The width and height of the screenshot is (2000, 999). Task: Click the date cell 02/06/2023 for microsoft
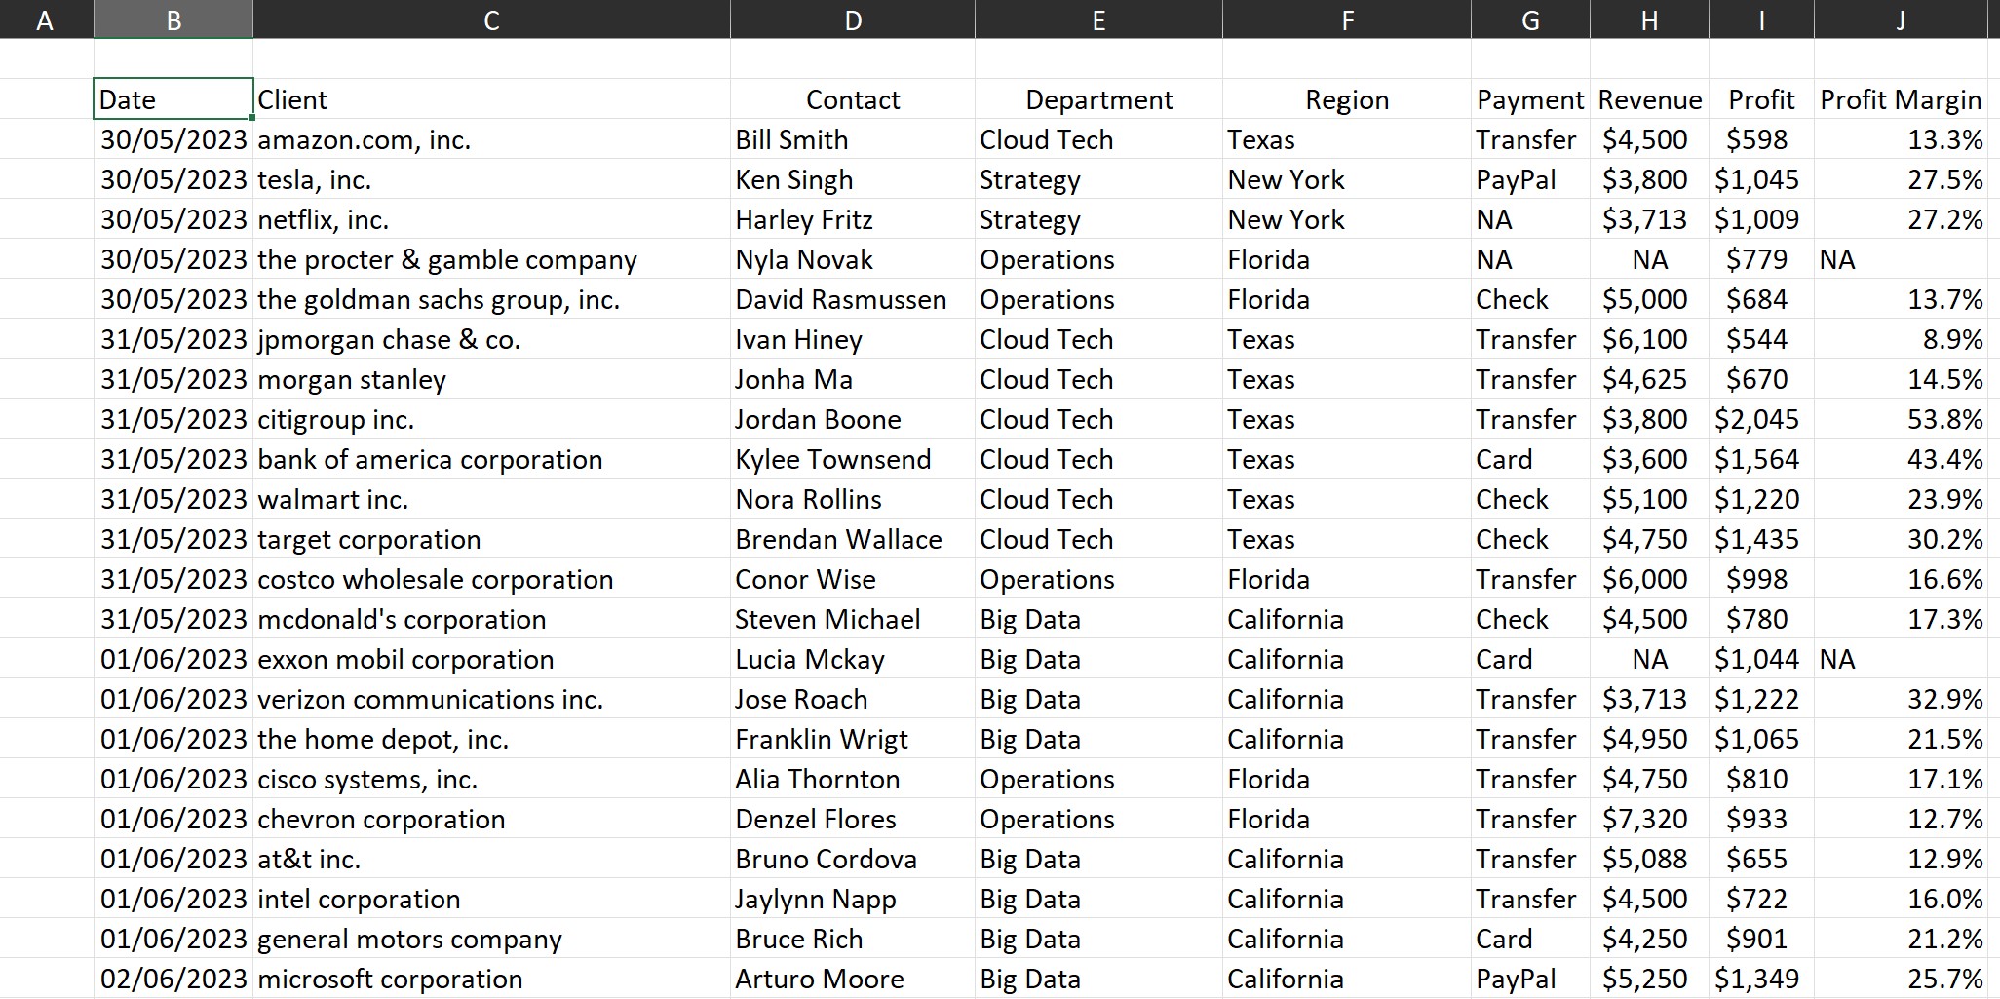[173, 978]
